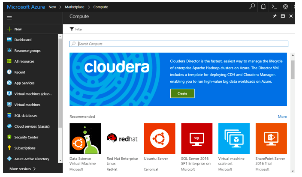Click the Resource groups cube icon
This screenshot has width=302, height=177.
9,50
